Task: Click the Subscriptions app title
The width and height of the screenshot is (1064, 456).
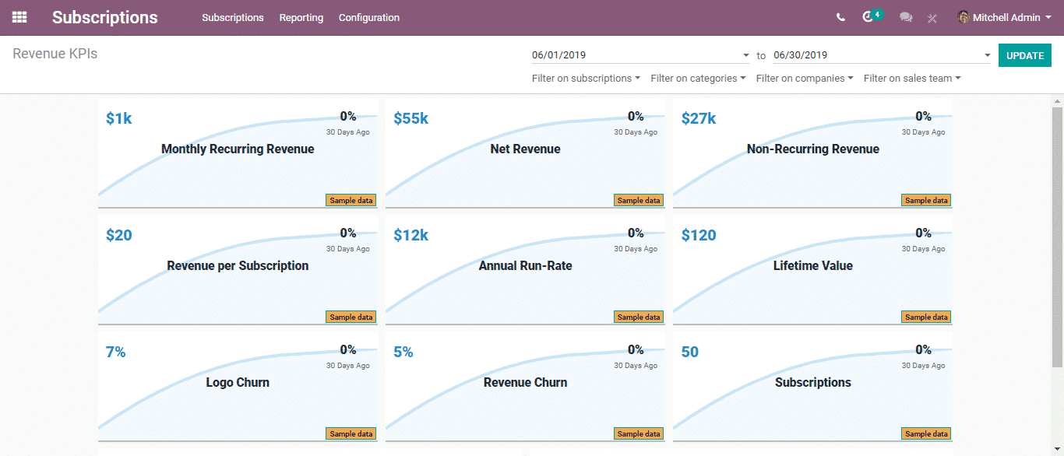Action: click(105, 17)
